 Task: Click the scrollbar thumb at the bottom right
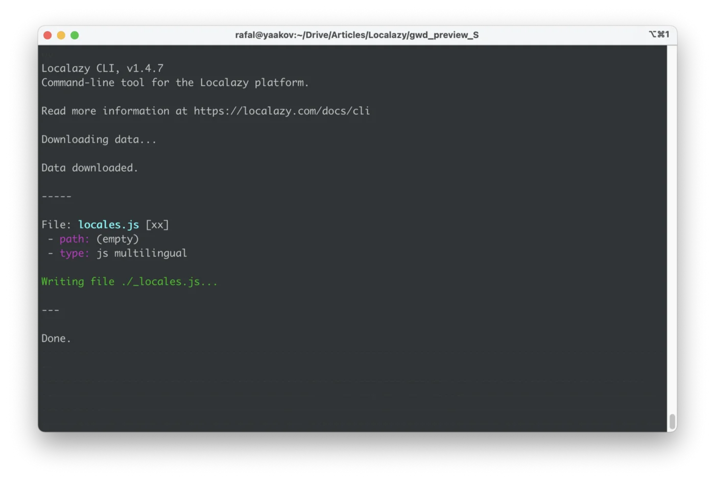click(672, 421)
